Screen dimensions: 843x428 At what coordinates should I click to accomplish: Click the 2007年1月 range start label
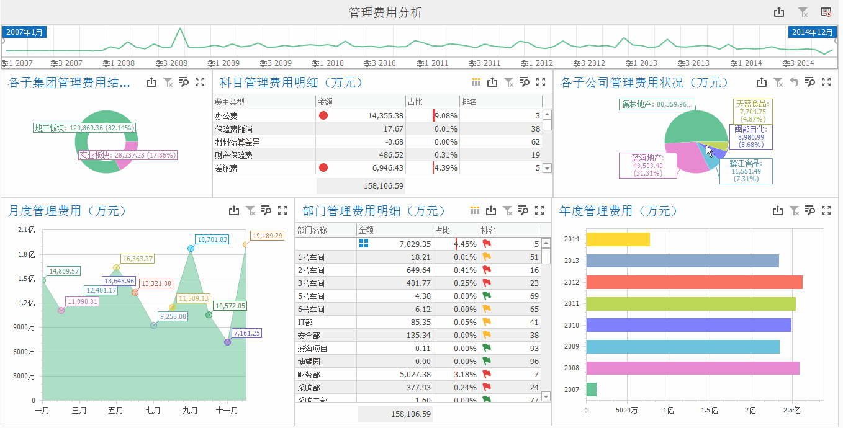(24, 32)
